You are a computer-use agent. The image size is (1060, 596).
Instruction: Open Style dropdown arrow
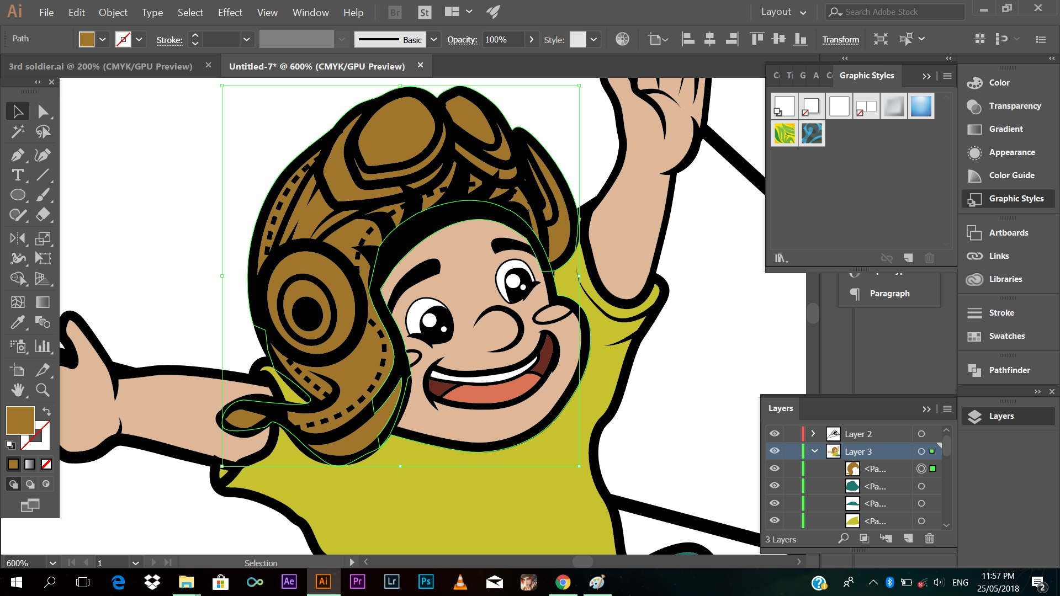[593, 39]
